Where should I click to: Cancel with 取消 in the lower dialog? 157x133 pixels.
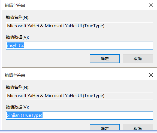(138, 127)
